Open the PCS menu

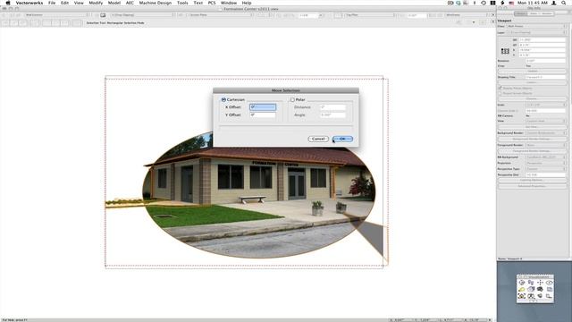[212, 3]
